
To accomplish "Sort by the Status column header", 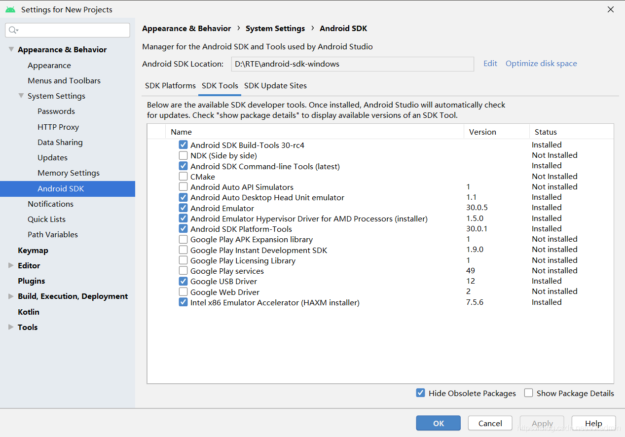I will click(x=572, y=132).
